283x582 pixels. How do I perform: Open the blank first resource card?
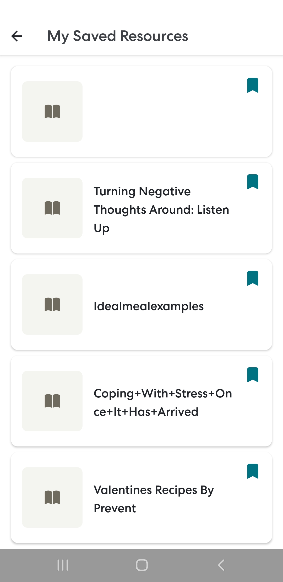pos(141,111)
